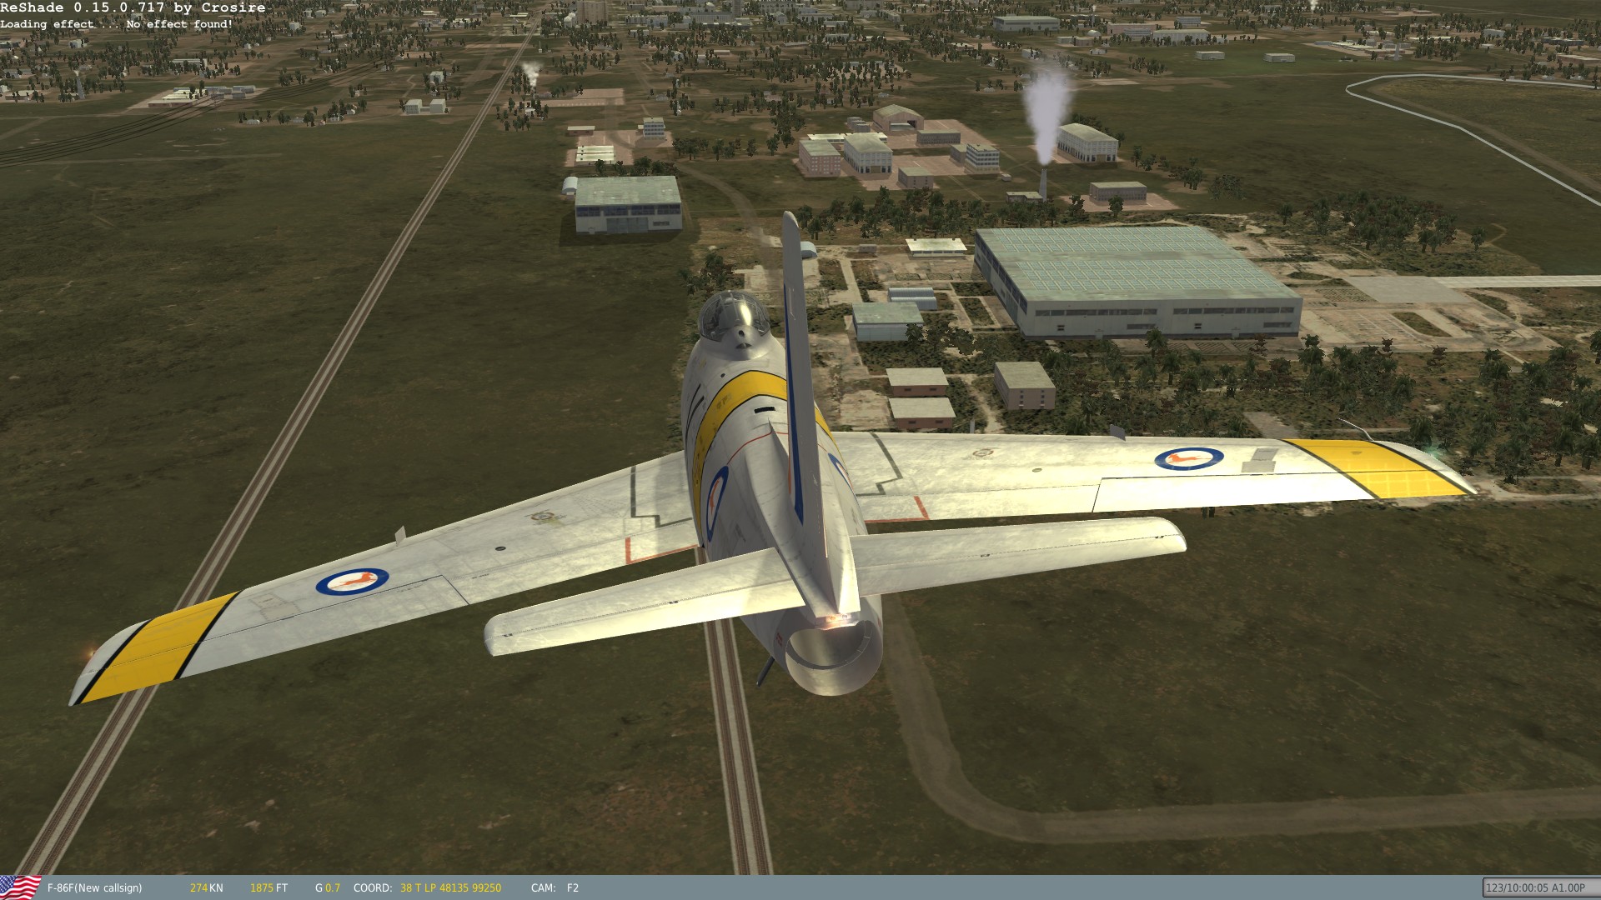Click the US flag icon in status bar
The width and height of the screenshot is (1601, 900).
coord(20,887)
